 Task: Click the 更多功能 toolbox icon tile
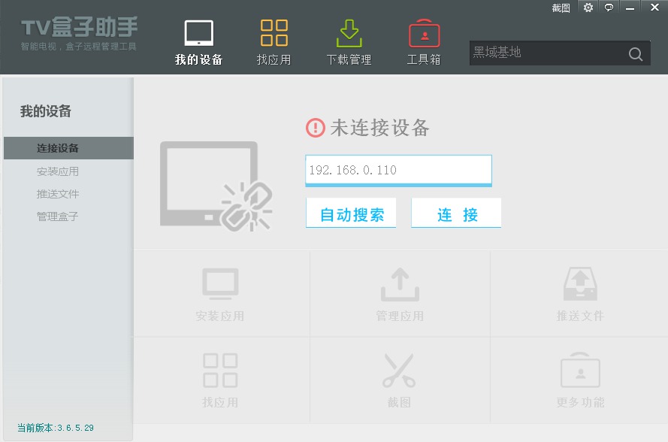coord(580,380)
